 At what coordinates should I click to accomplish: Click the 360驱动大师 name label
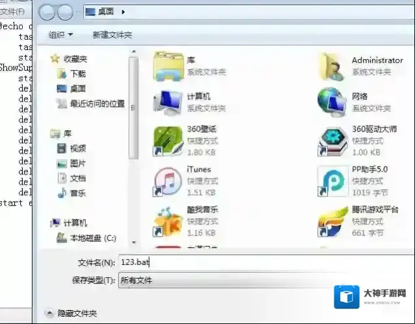pyautogui.click(x=374, y=129)
